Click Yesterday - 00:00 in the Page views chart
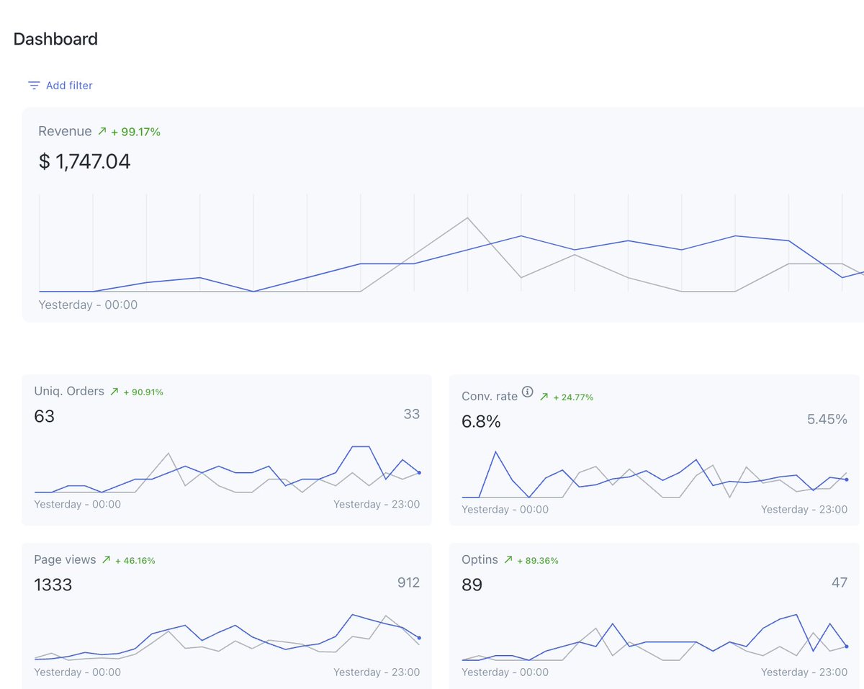 [x=78, y=672]
